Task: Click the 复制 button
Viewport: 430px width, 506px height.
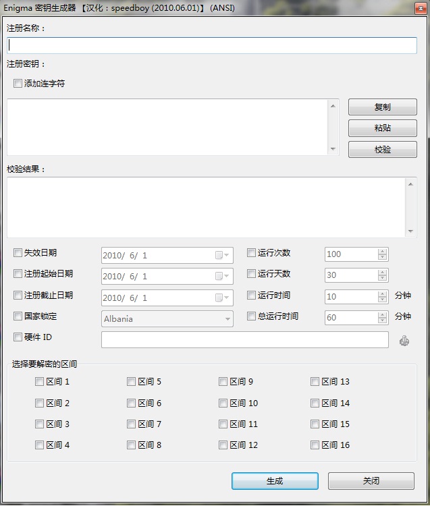Action: (383, 107)
